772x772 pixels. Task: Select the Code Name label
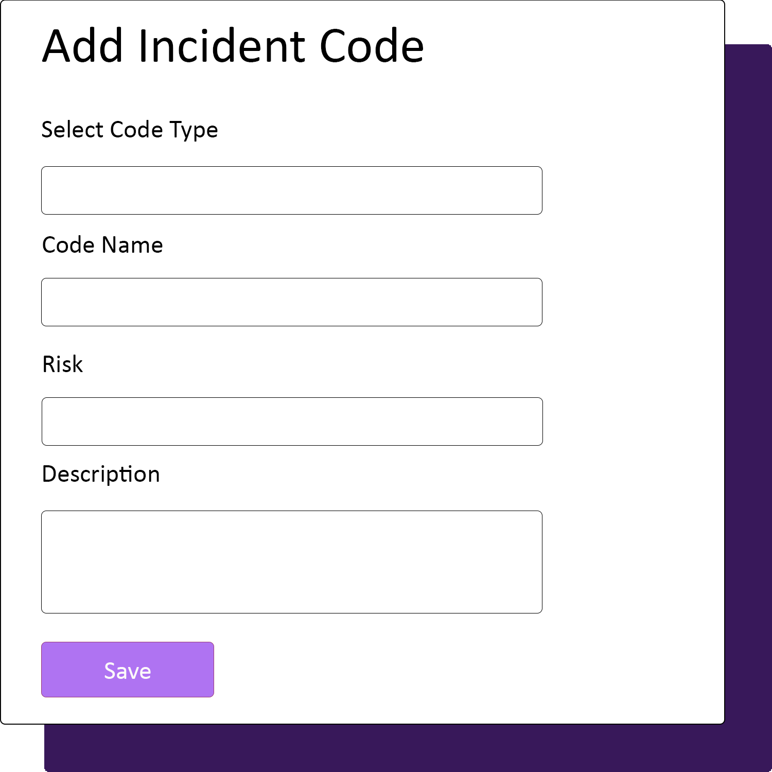[x=102, y=244]
